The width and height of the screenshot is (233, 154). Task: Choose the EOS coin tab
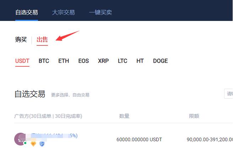pos(83,61)
